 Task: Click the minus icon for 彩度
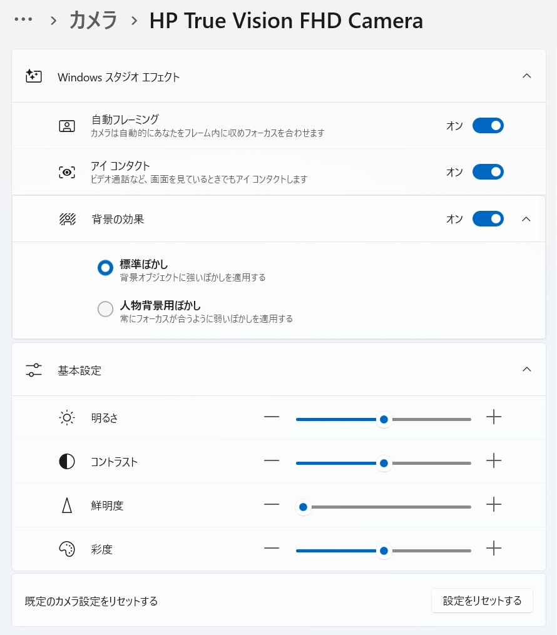coord(271,549)
